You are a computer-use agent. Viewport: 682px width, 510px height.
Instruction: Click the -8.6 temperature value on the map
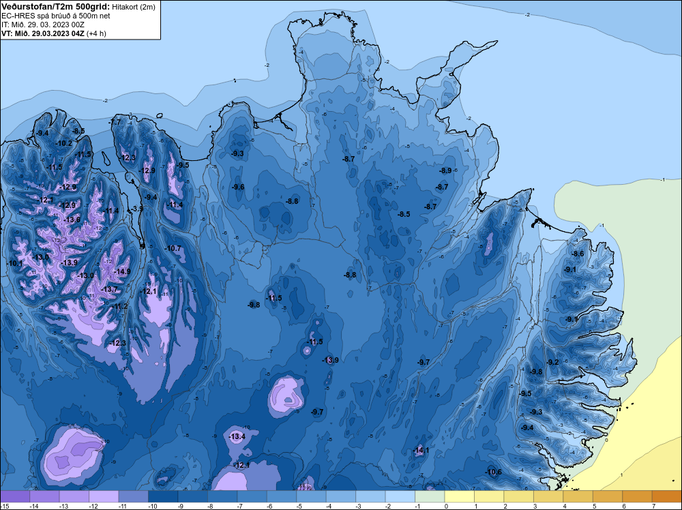point(578,254)
